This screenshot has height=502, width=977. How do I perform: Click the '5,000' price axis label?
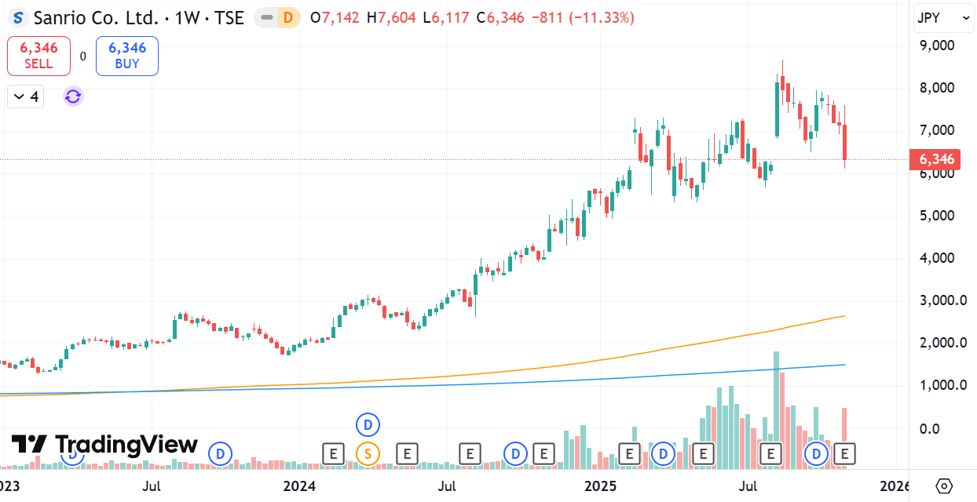937,216
